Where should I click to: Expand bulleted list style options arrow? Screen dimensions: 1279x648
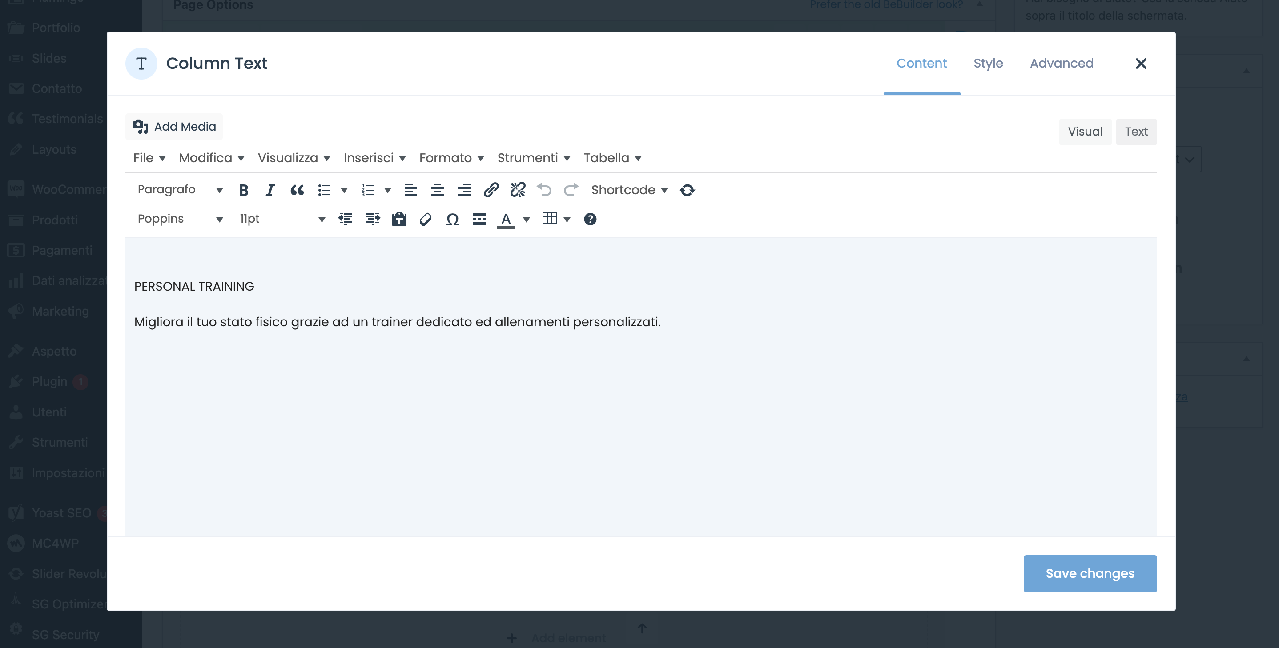[344, 191]
